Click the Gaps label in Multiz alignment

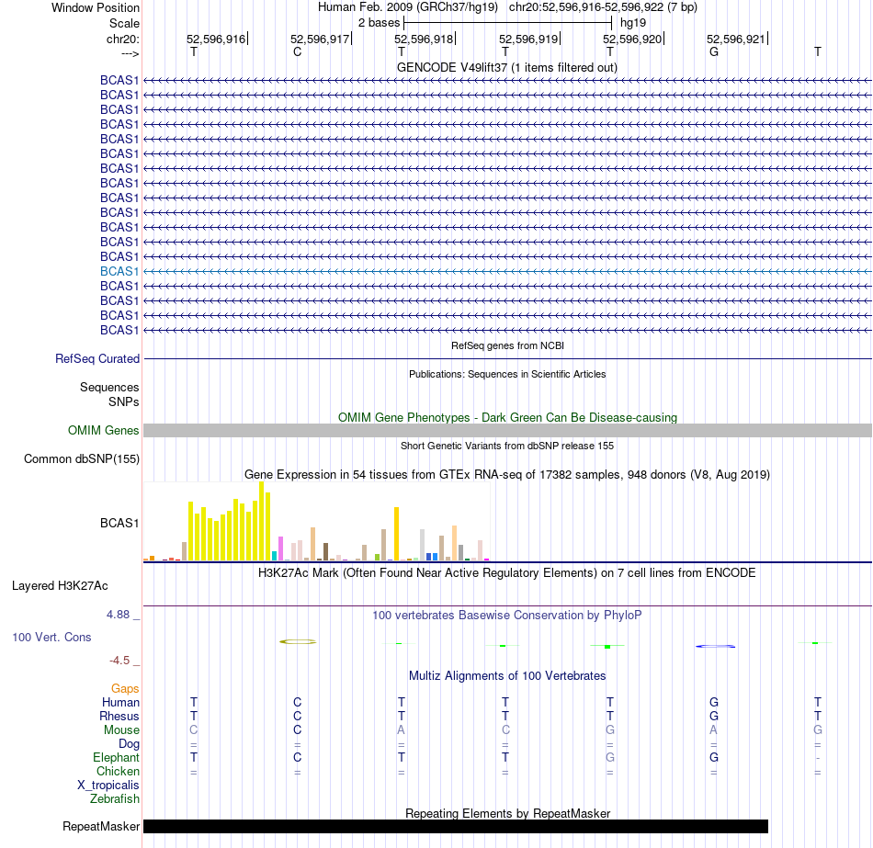(x=125, y=689)
